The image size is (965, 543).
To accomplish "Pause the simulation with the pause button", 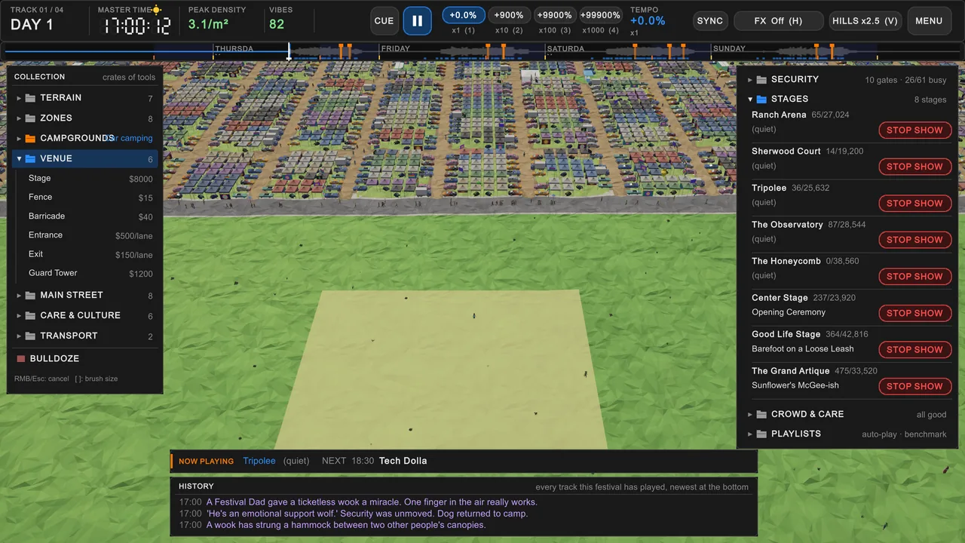I will pos(418,21).
